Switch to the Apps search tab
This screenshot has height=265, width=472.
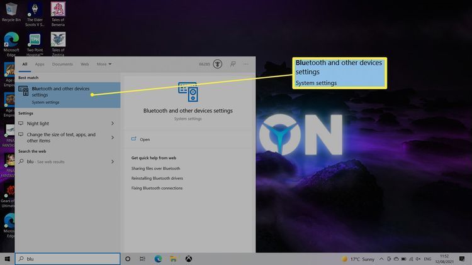tap(40, 64)
